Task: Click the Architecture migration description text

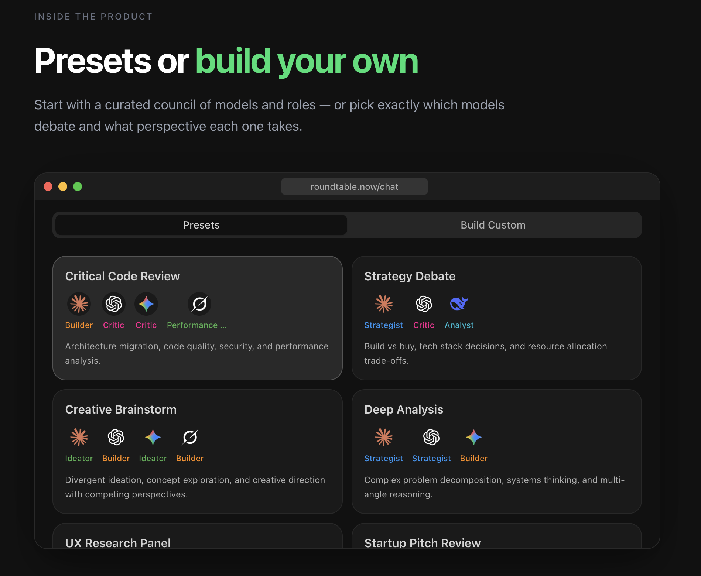Action: [x=197, y=353]
